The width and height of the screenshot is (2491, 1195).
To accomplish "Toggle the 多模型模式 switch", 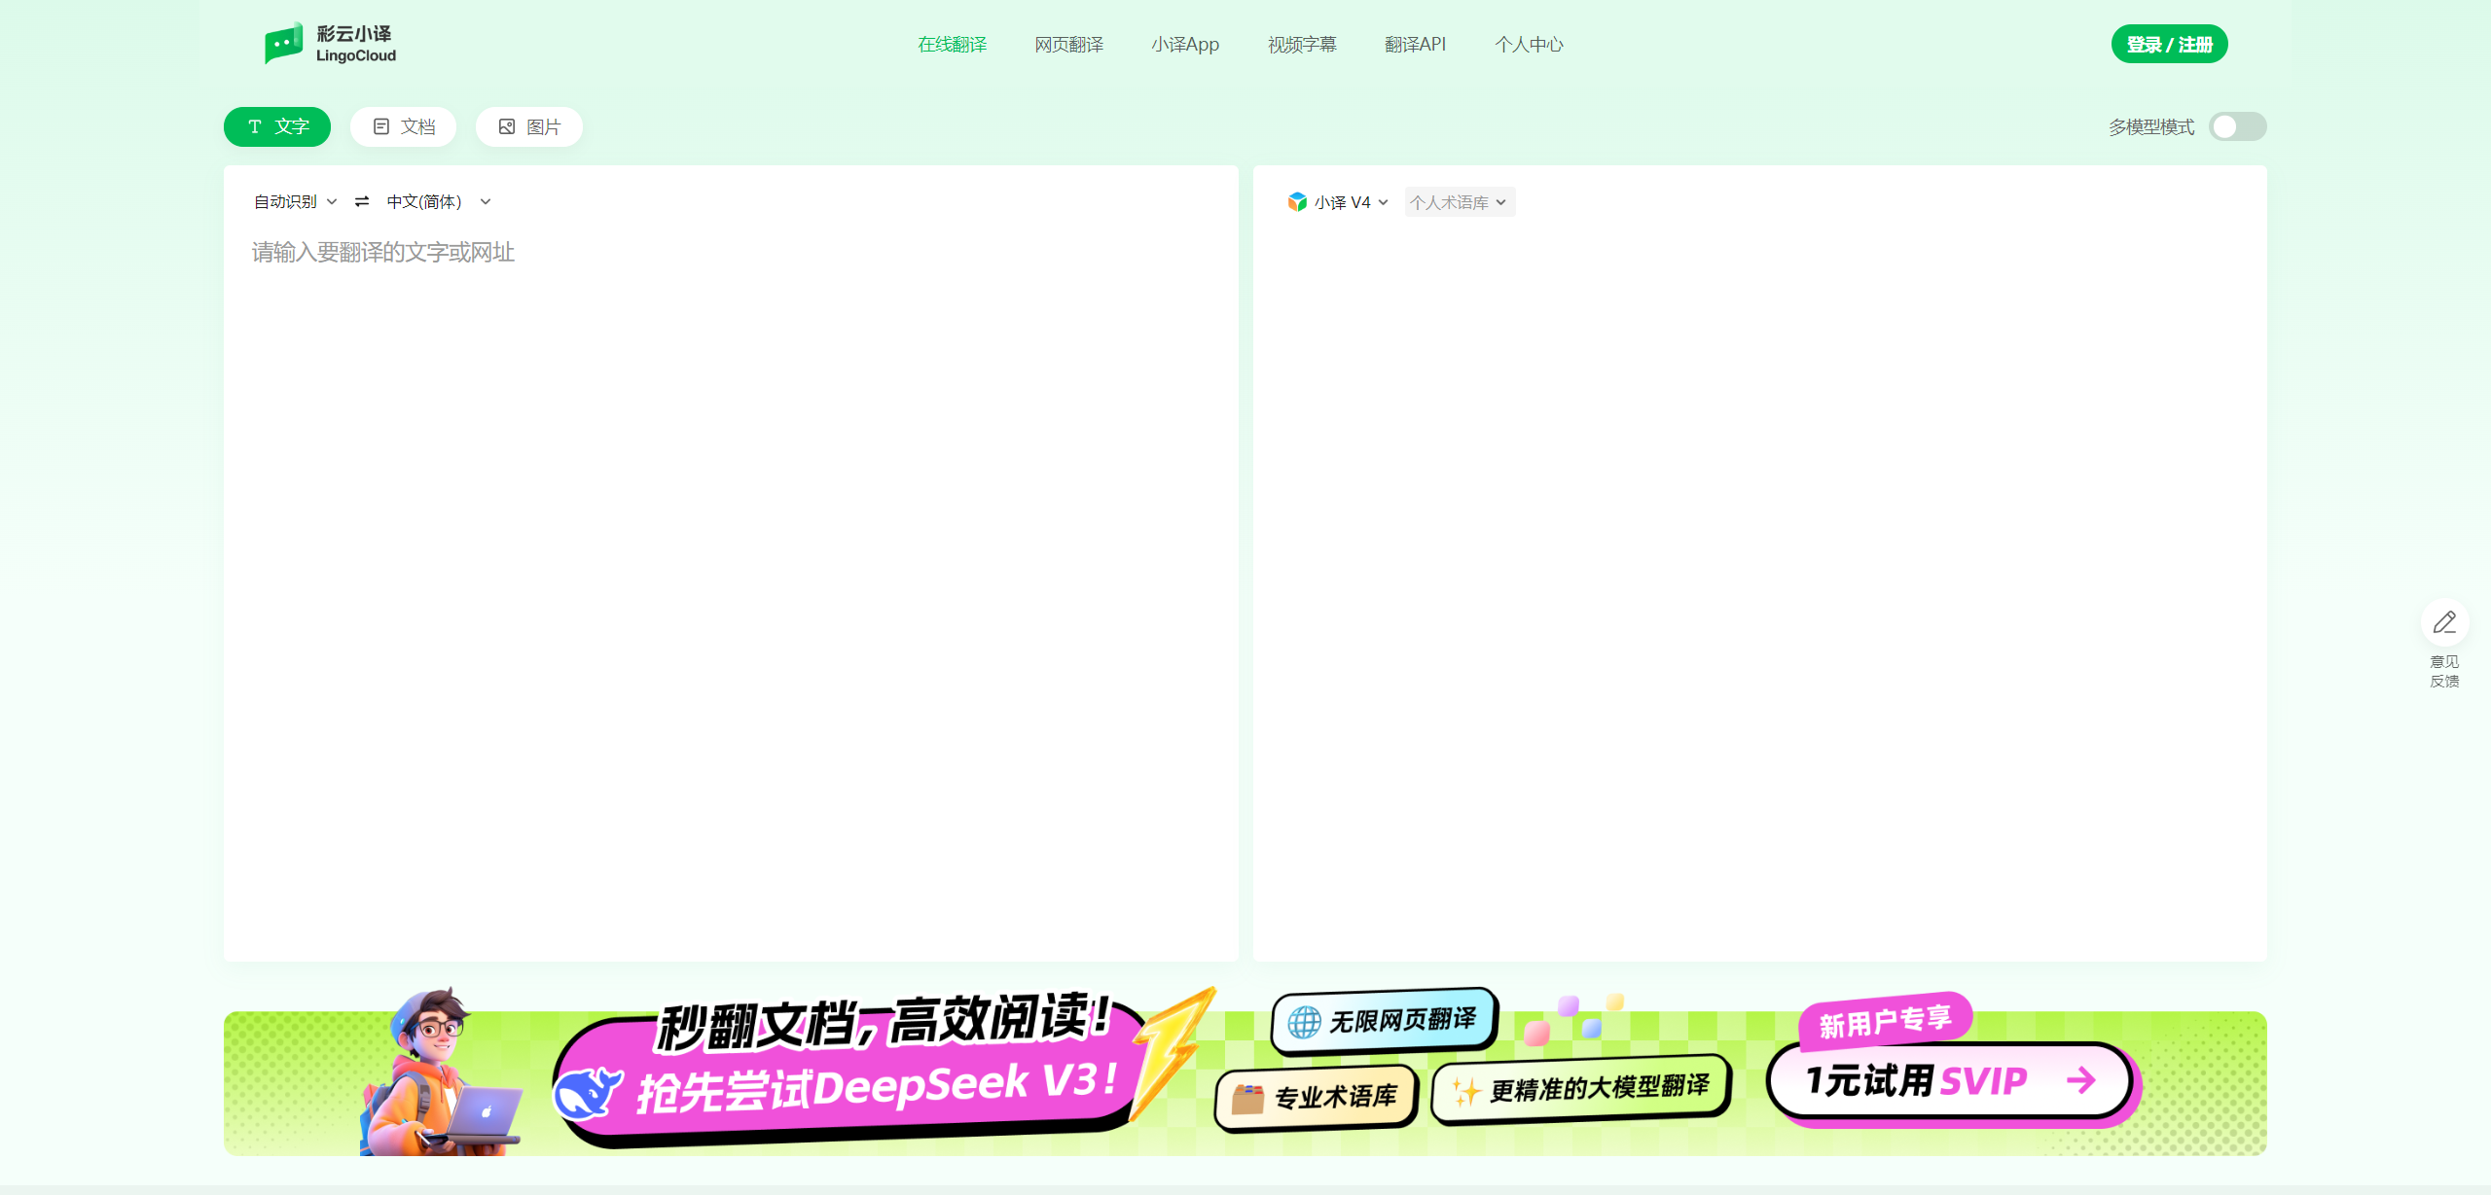I will (x=2236, y=126).
